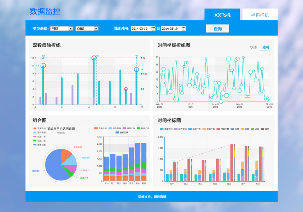Click the blue 搜索引擎 pie slice
Screen dimensions: 303x212
[53, 166]
